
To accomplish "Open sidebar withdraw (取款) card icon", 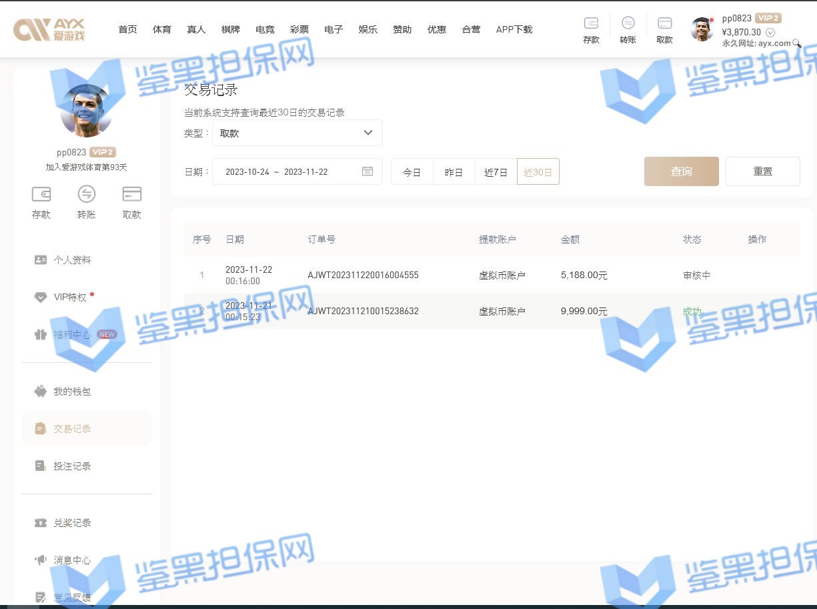I will point(132,194).
